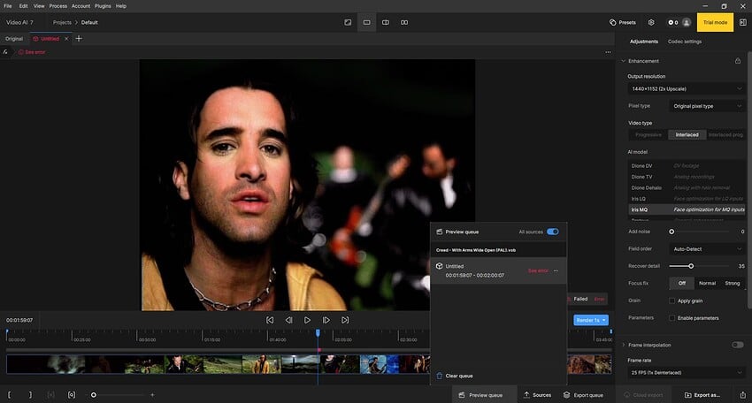Set Focus fix to Normal
The width and height of the screenshot is (752, 403).
pyautogui.click(x=708, y=283)
